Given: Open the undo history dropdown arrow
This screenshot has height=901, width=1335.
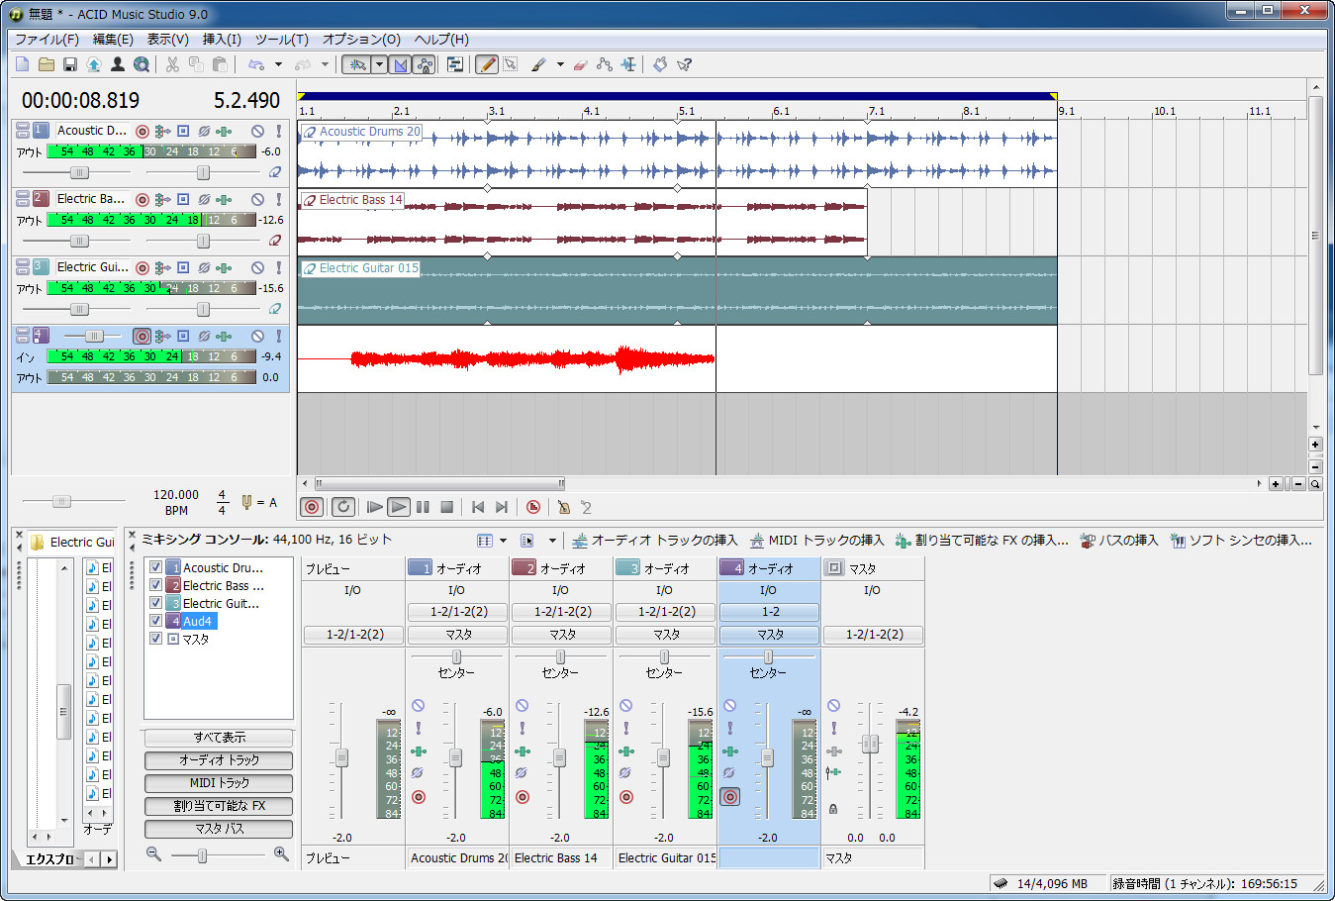Looking at the screenshot, I should (x=278, y=64).
